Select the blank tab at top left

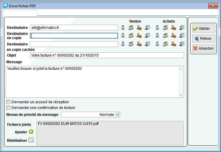pos(20,13)
